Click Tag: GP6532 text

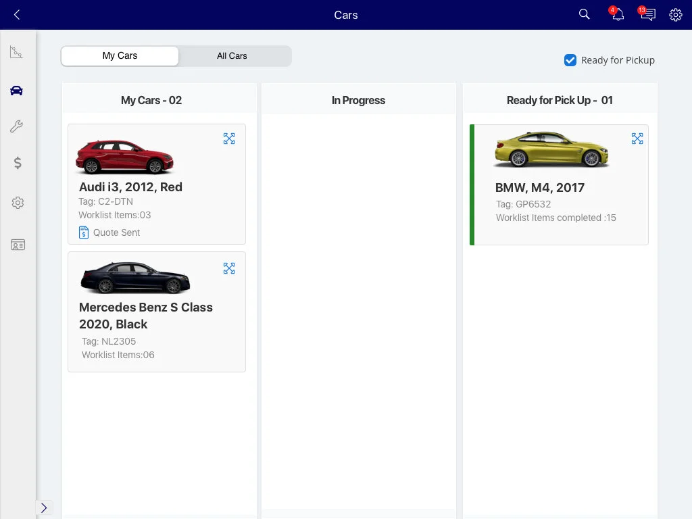tap(524, 204)
